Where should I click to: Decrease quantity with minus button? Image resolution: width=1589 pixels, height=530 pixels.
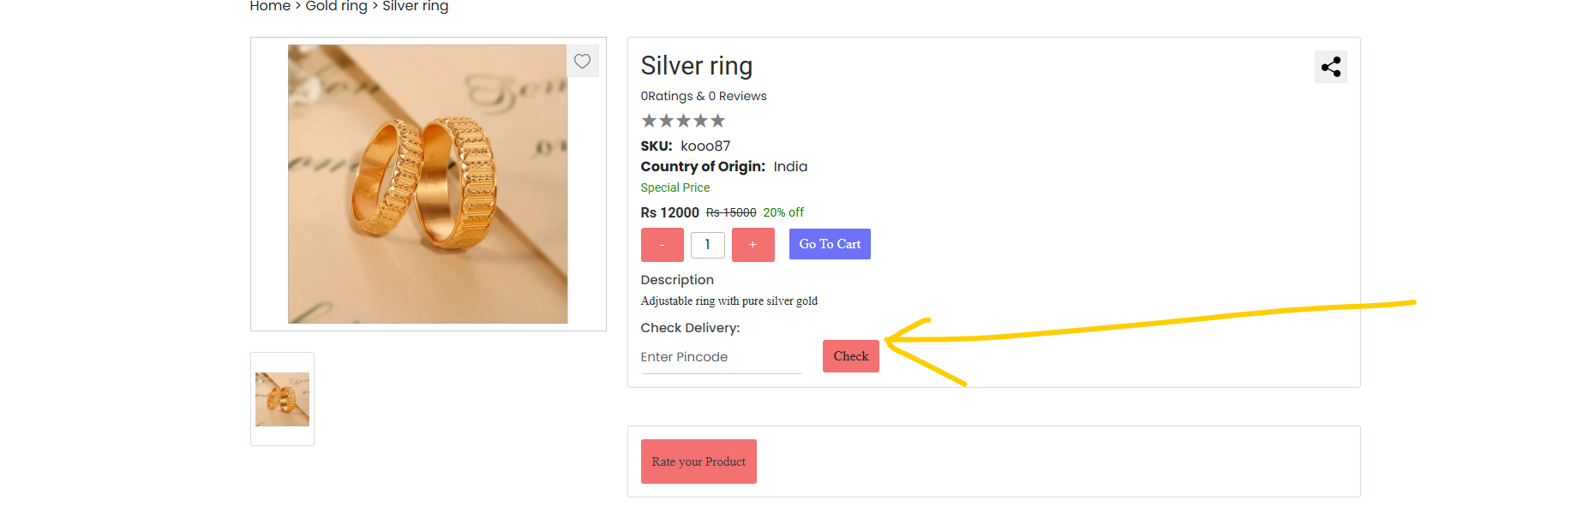pyautogui.click(x=662, y=245)
